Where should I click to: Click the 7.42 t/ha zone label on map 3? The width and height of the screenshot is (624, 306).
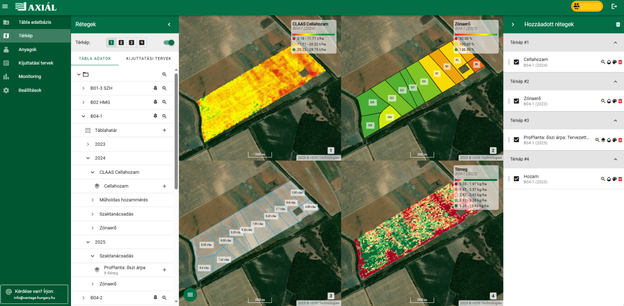pyautogui.click(x=223, y=260)
